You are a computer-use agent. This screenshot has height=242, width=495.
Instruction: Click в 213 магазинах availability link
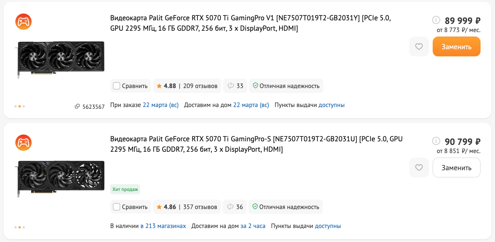coord(163,226)
